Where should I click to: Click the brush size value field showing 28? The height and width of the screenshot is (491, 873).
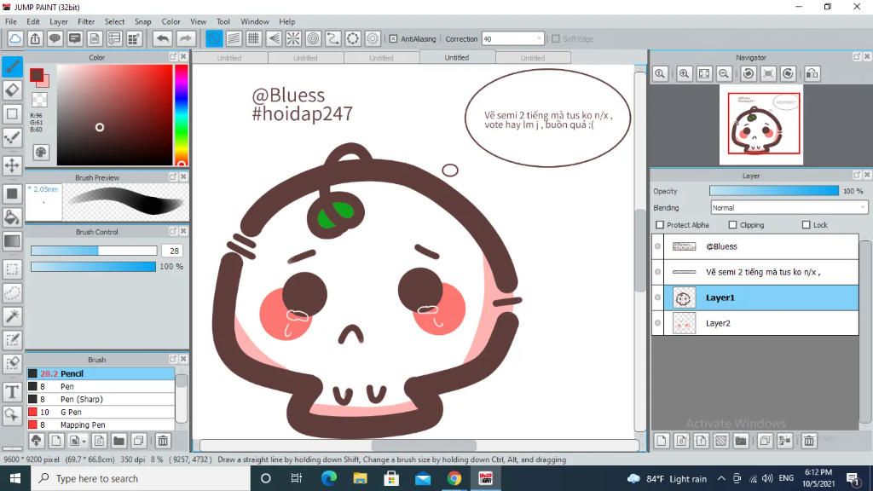[x=173, y=251]
